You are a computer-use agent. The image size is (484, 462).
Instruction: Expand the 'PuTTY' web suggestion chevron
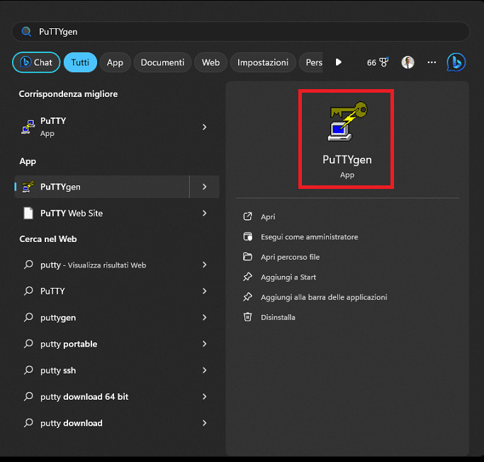pyautogui.click(x=204, y=291)
